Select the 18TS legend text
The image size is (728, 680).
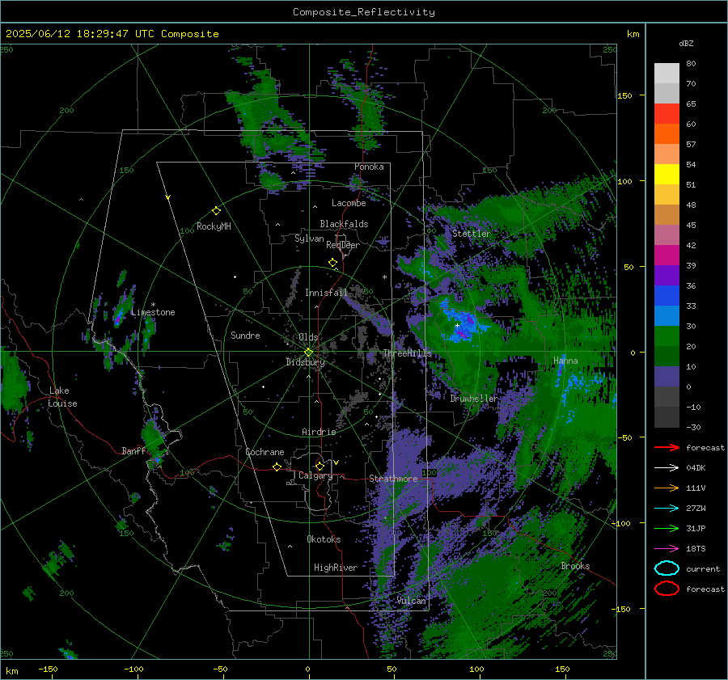point(696,549)
